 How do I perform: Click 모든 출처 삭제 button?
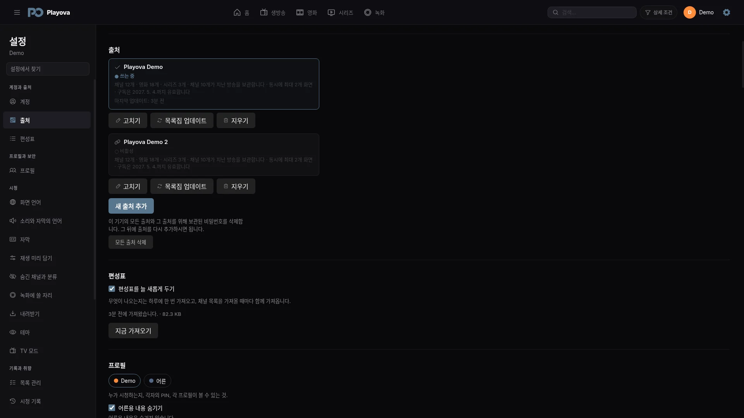pyautogui.click(x=131, y=242)
